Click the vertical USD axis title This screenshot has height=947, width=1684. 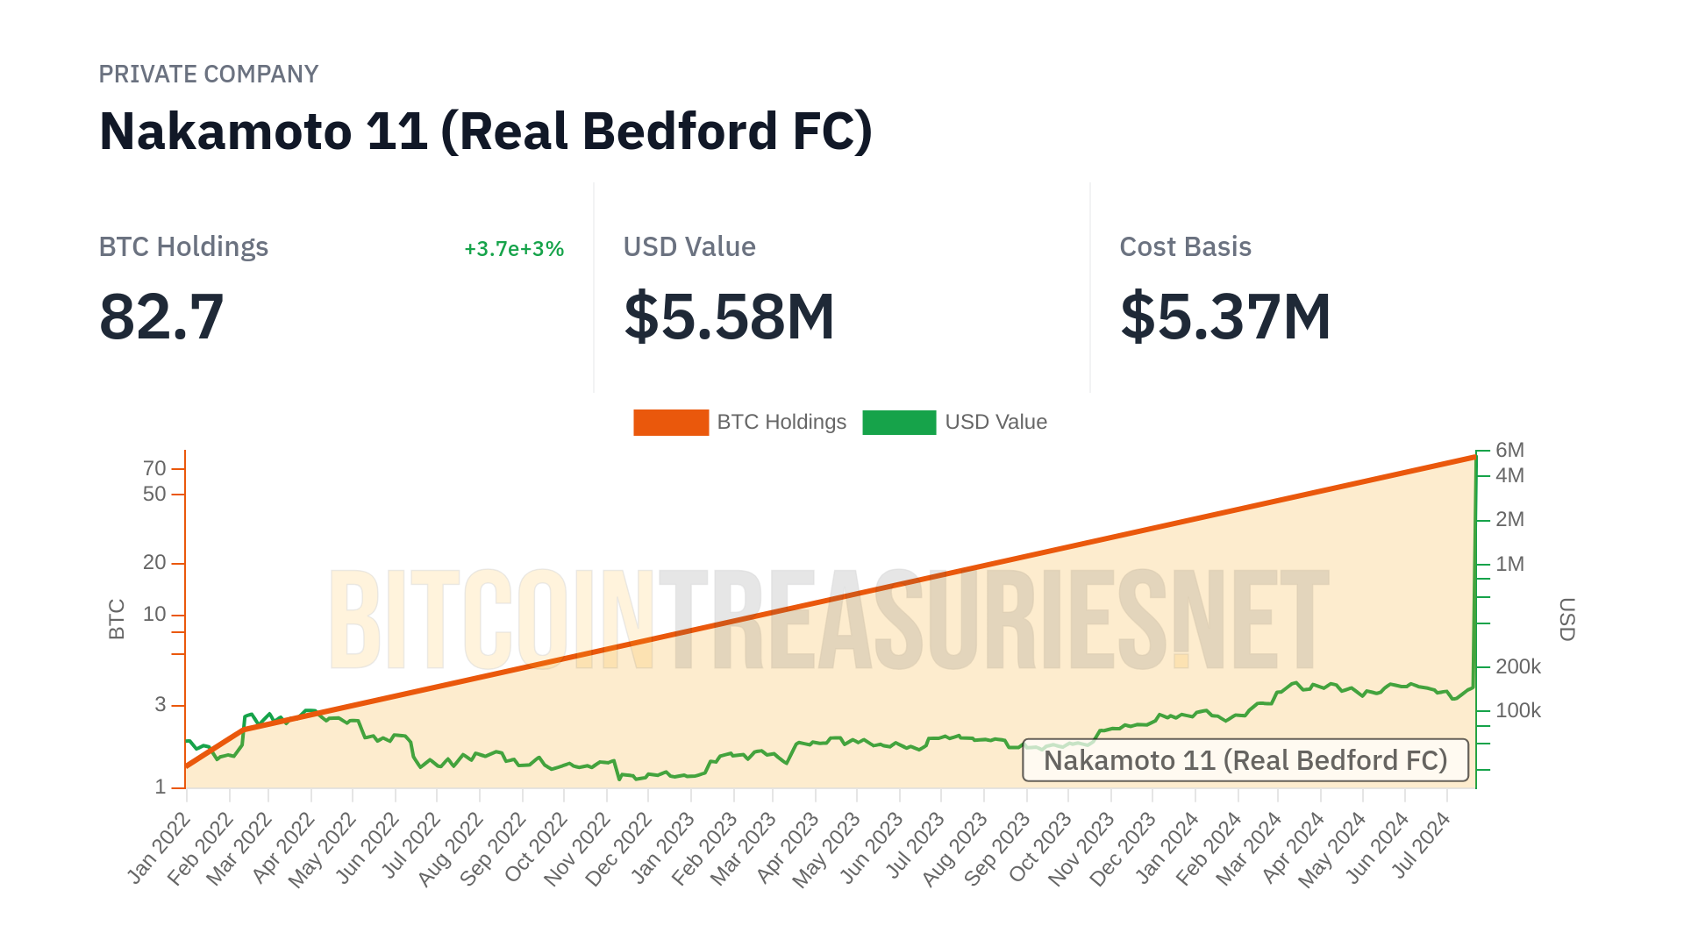click(1567, 619)
